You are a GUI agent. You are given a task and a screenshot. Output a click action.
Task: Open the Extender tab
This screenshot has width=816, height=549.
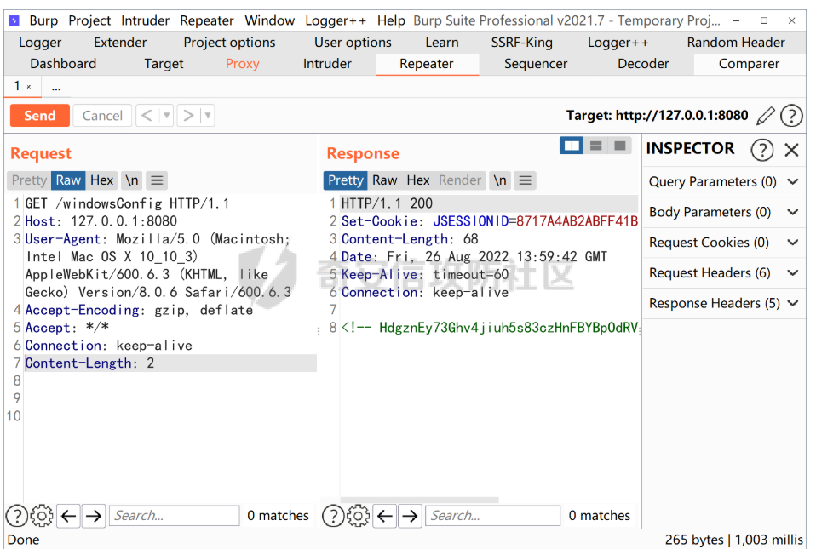120,43
